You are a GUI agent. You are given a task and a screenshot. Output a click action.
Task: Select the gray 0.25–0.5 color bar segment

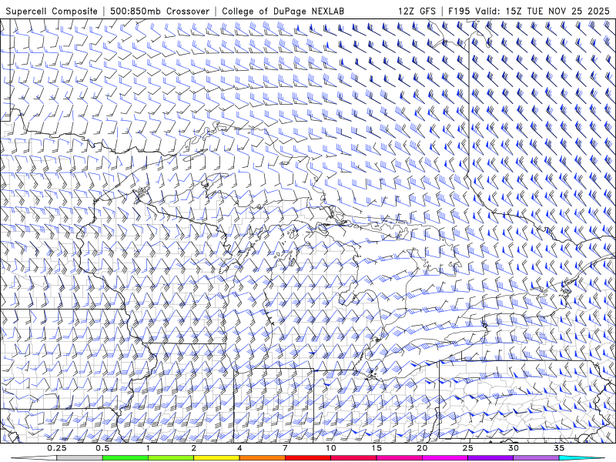pos(79,458)
